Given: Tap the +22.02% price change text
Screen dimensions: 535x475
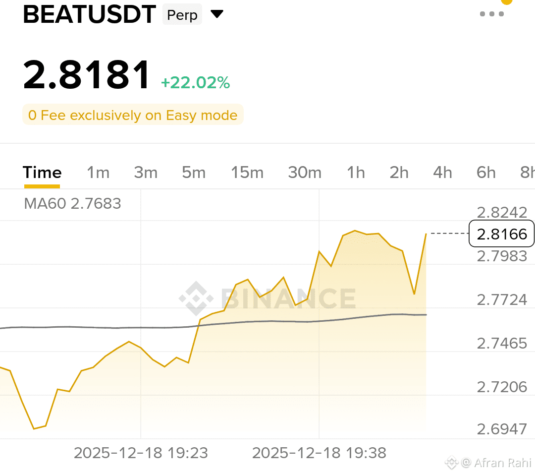Looking at the screenshot, I should click(x=195, y=83).
